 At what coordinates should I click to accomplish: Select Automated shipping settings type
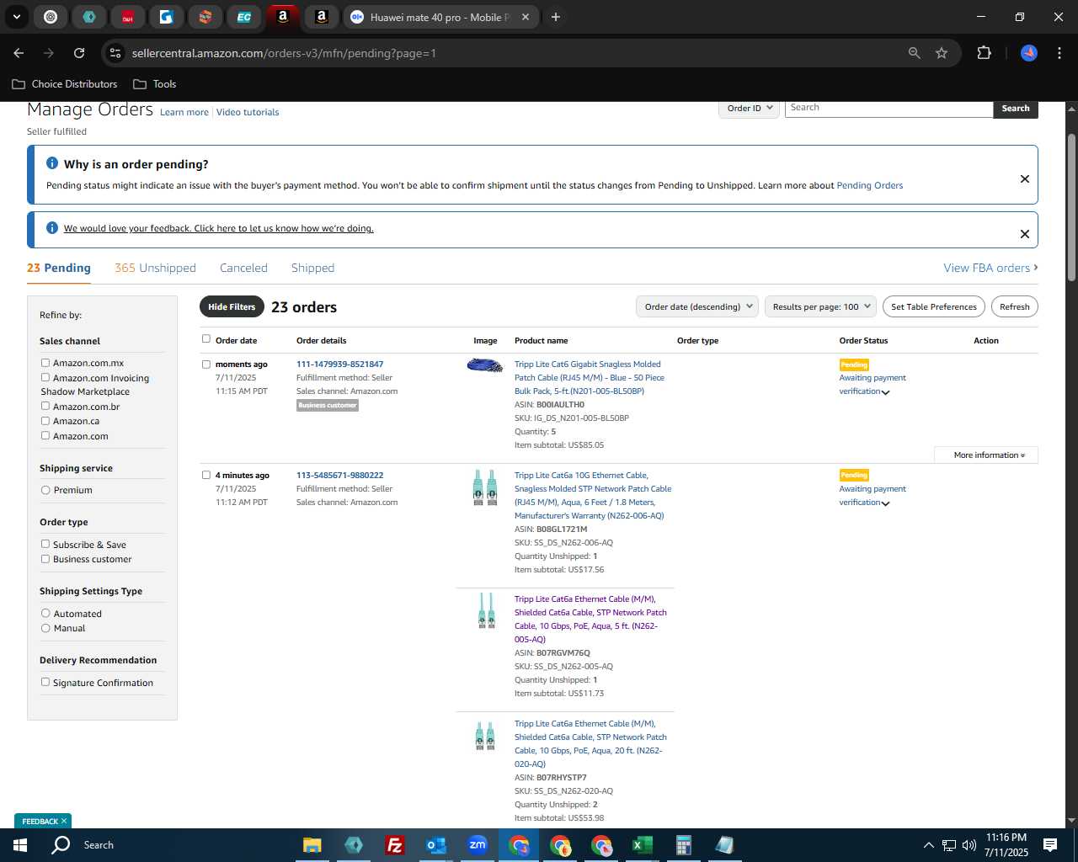(x=45, y=614)
